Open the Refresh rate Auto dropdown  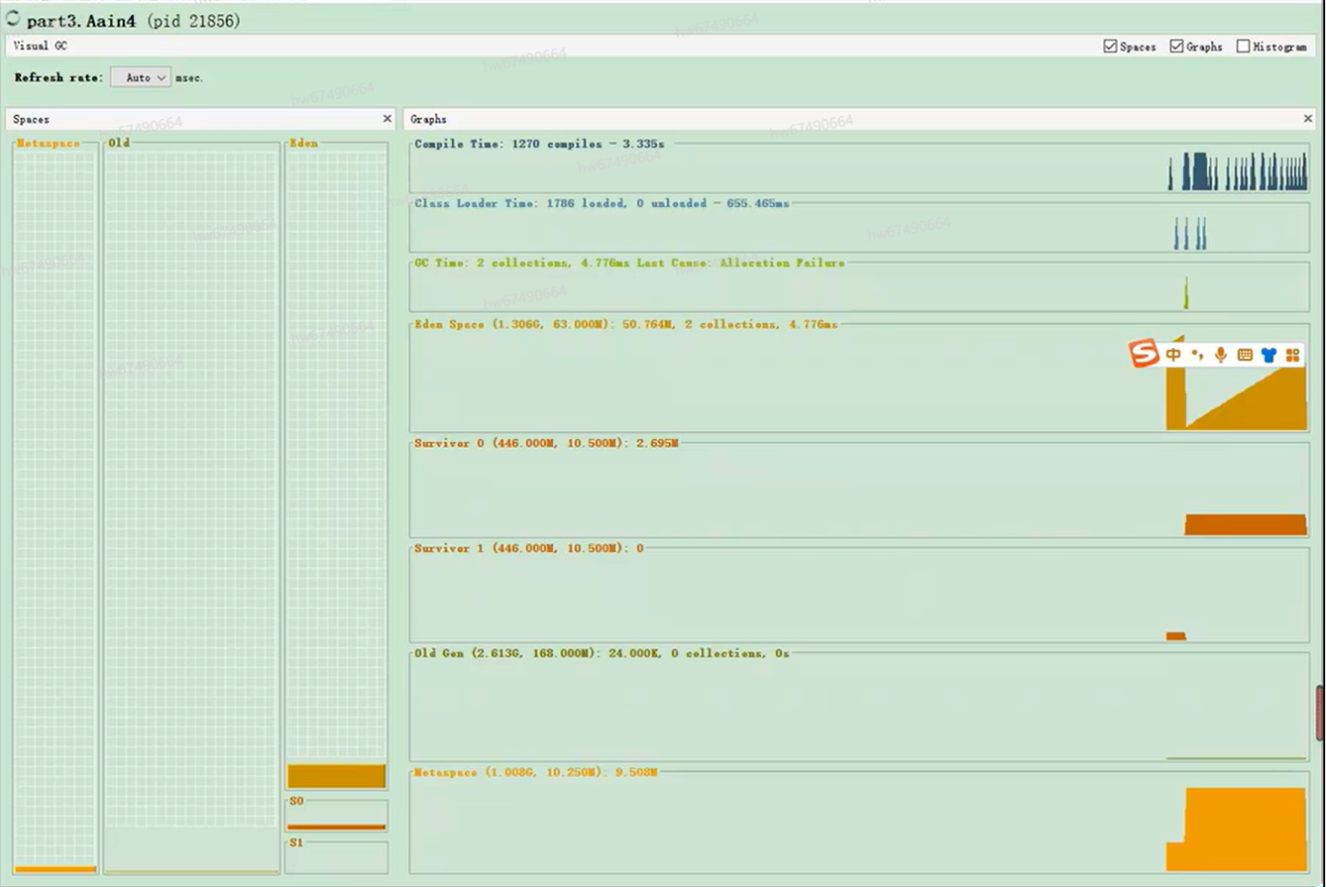point(141,77)
